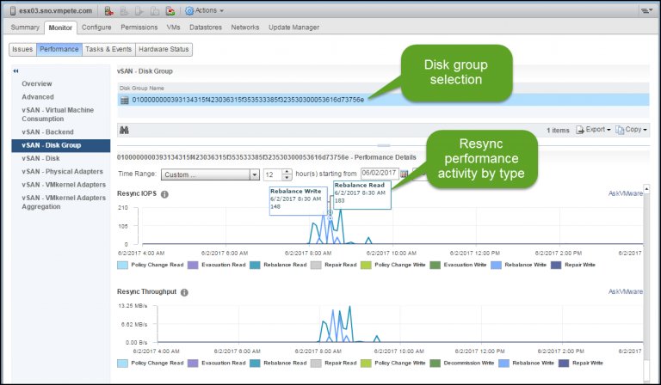Image resolution: width=661 pixels, height=385 pixels.
Task: Open vSAN - Backend view
Action: (x=47, y=132)
